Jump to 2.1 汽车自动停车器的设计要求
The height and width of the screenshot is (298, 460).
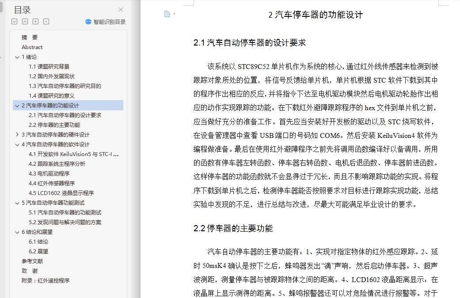(x=65, y=115)
